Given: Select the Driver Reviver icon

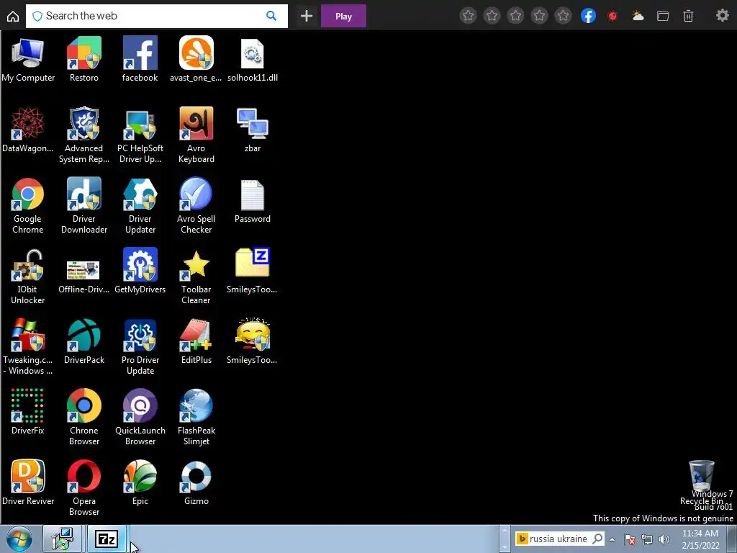Looking at the screenshot, I should pyautogui.click(x=28, y=476).
